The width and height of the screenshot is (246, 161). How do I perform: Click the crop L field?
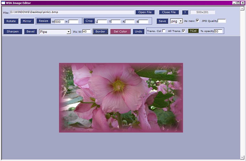102,22
